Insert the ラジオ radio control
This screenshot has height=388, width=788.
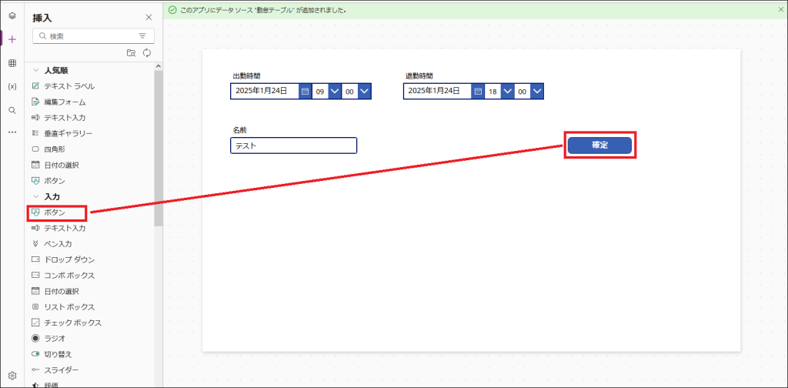tap(54, 338)
